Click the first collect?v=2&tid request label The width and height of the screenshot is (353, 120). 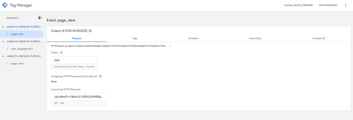click(x=24, y=27)
